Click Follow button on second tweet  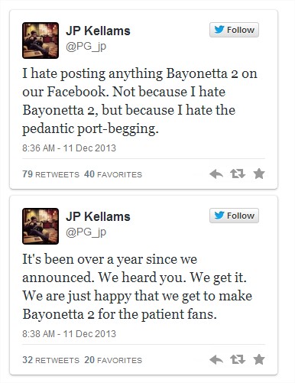pos(234,216)
